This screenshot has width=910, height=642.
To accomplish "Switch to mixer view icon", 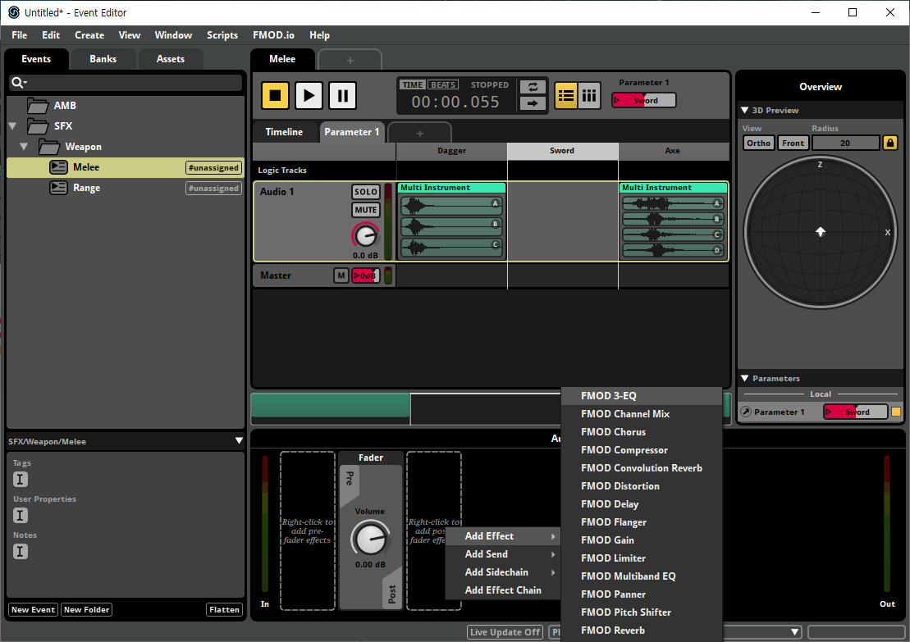I will 589,95.
